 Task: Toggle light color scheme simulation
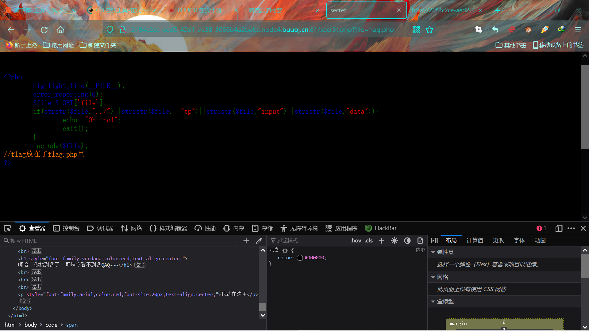pos(395,241)
